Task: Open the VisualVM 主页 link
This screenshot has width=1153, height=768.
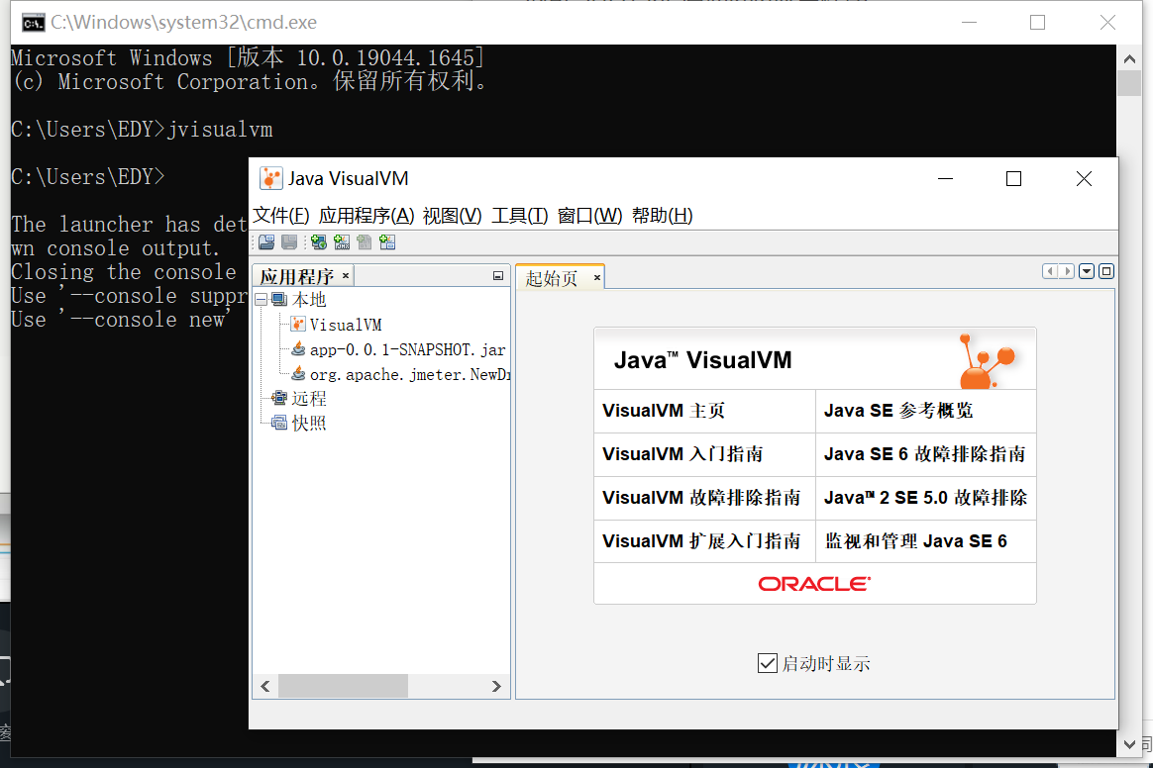Action: coord(664,411)
